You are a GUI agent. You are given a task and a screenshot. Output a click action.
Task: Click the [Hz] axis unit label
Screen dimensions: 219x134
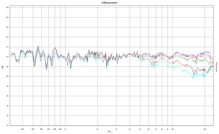pyautogui.click(x=109, y=132)
